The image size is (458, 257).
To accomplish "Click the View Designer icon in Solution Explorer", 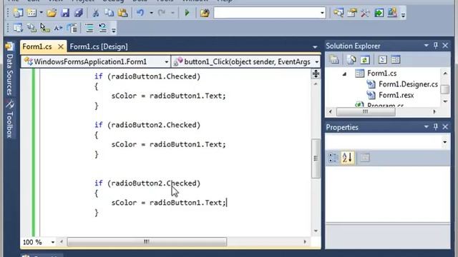I will 396,60.
